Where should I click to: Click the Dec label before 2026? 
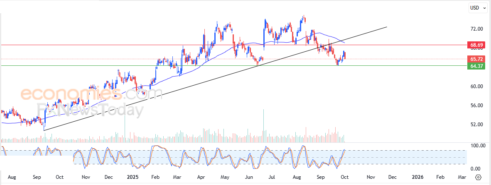click(x=393, y=177)
